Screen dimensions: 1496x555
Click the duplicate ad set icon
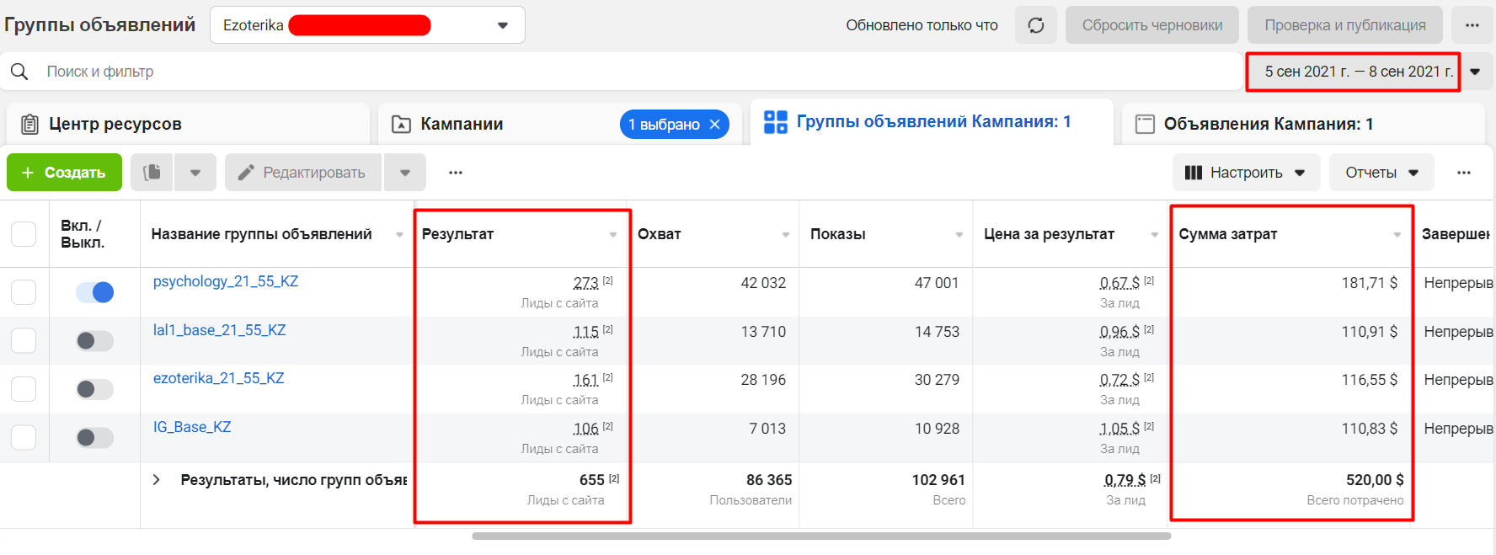coord(152,173)
